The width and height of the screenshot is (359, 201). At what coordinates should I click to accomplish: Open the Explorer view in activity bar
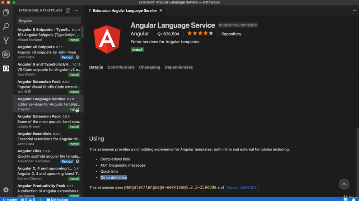6,13
